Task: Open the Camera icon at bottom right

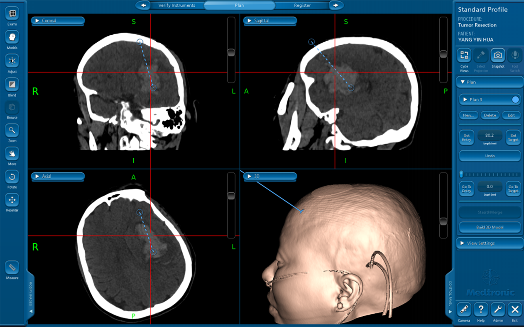Action: (464, 309)
